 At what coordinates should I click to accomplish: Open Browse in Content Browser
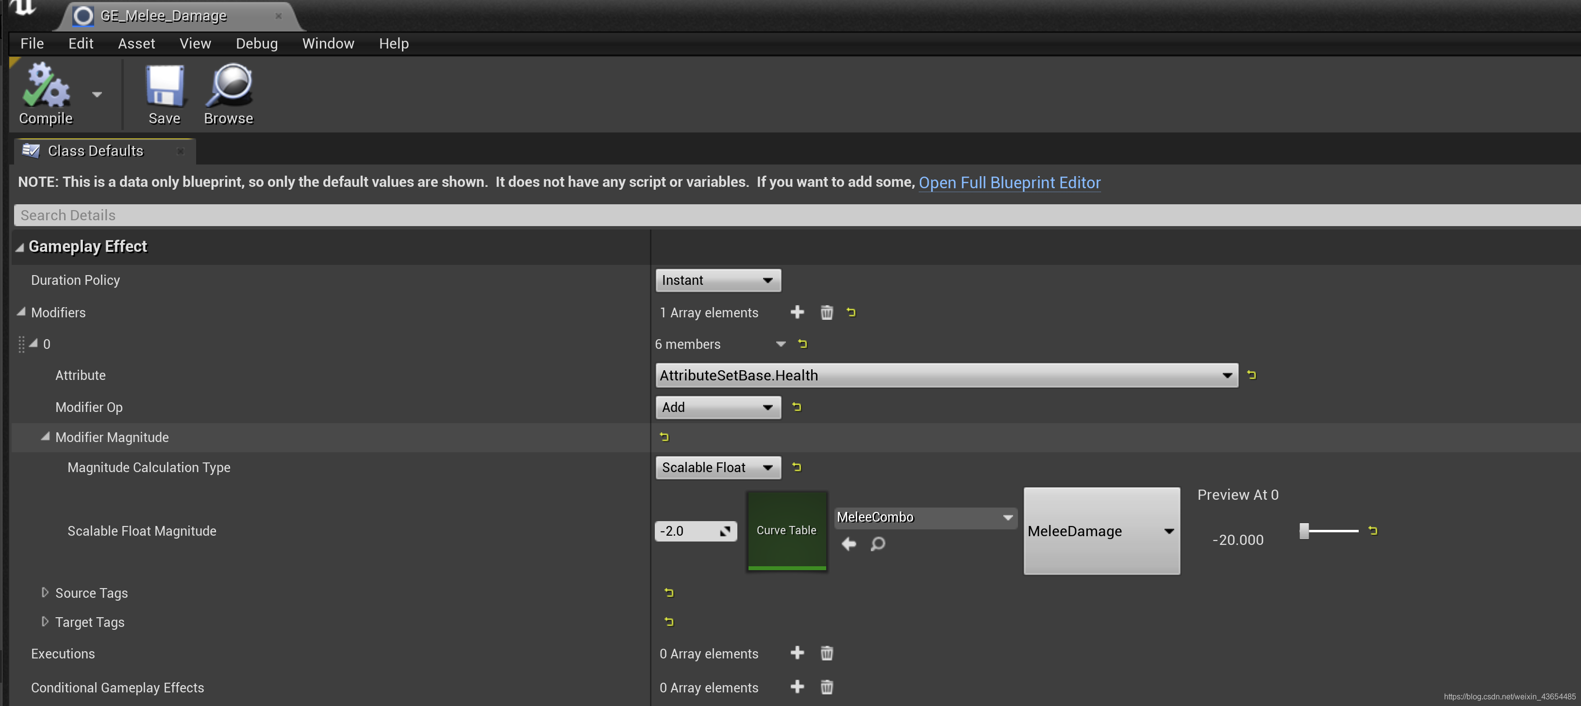click(x=228, y=93)
